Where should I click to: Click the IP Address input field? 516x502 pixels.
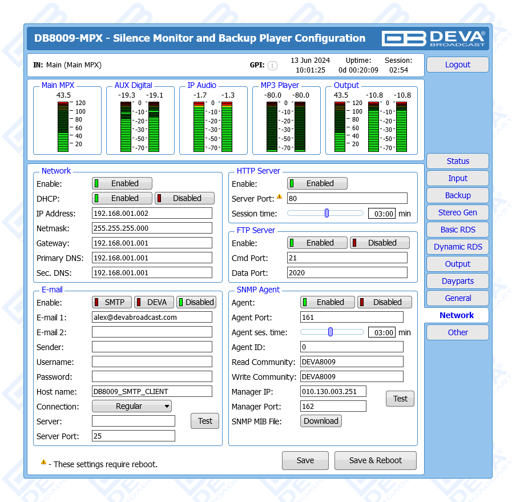click(x=152, y=213)
